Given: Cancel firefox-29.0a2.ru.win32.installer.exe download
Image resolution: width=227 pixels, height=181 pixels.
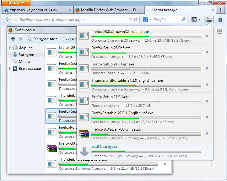Looking at the screenshot, I should coord(207,36).
